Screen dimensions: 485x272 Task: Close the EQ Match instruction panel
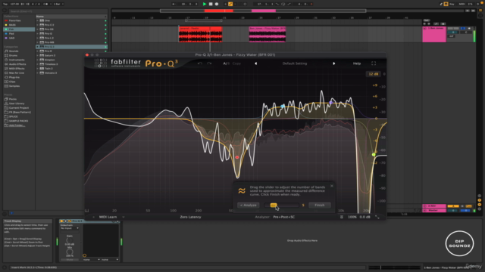click(x=332, y=186)
